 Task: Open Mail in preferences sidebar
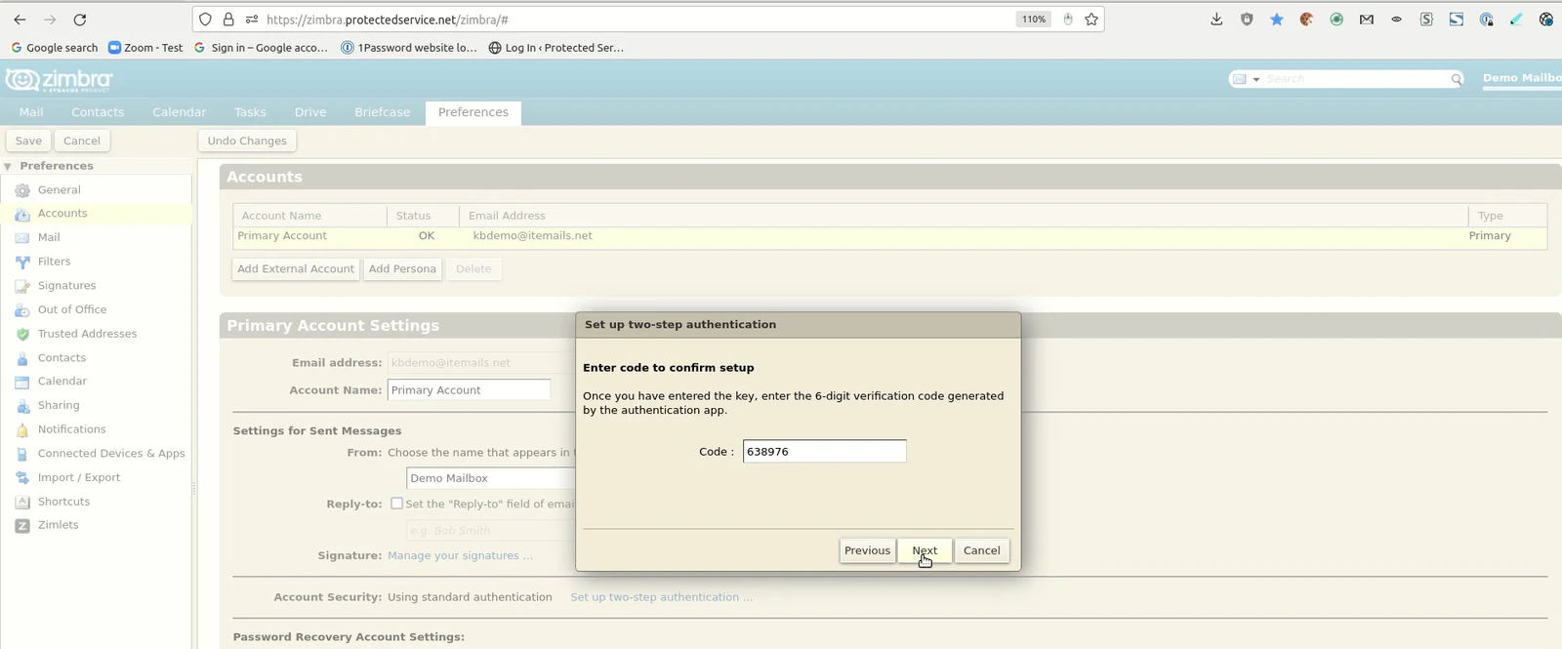(49, 237)
